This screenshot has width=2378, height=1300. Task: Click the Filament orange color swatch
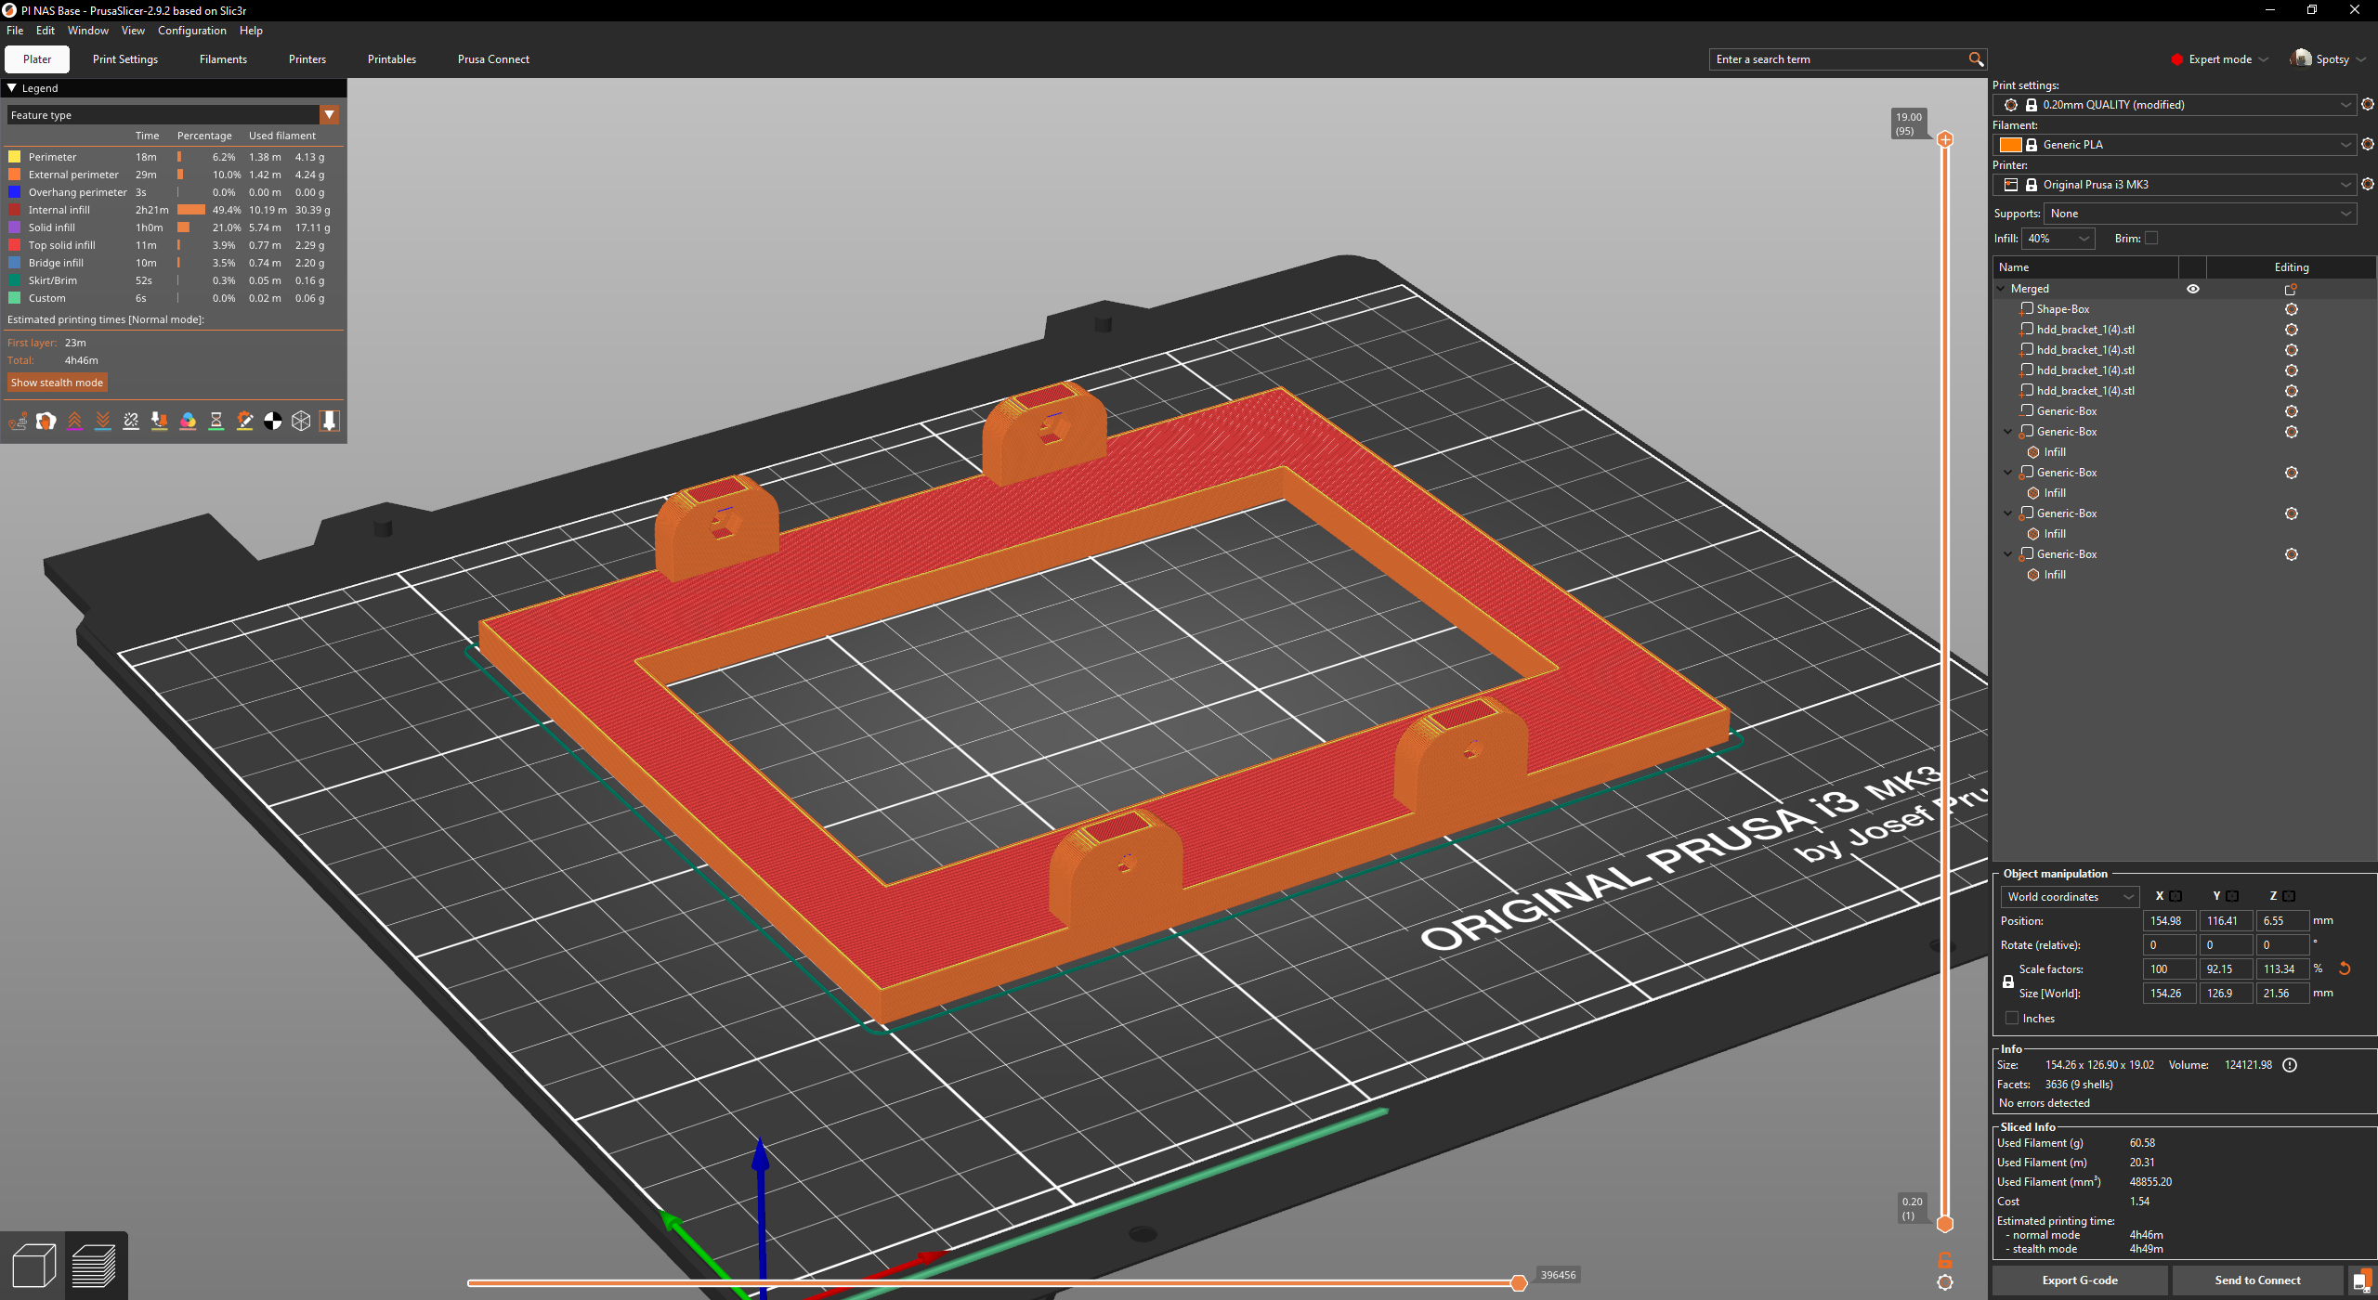click(x=2010, y=145)
